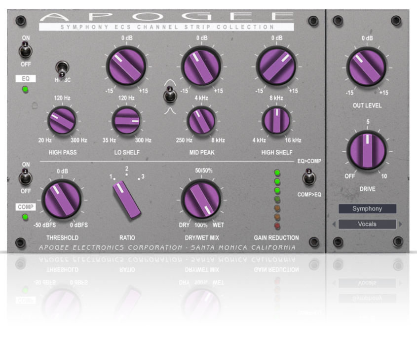This screenshot has height=337, width=417.
Task: Click the Ratio selector lever
Action: [x=127, y=200]
